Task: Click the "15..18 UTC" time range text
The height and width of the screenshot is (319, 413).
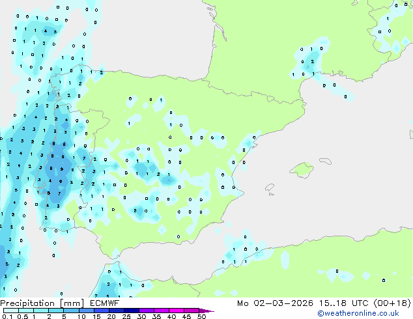Action: [x=343, y=303]
